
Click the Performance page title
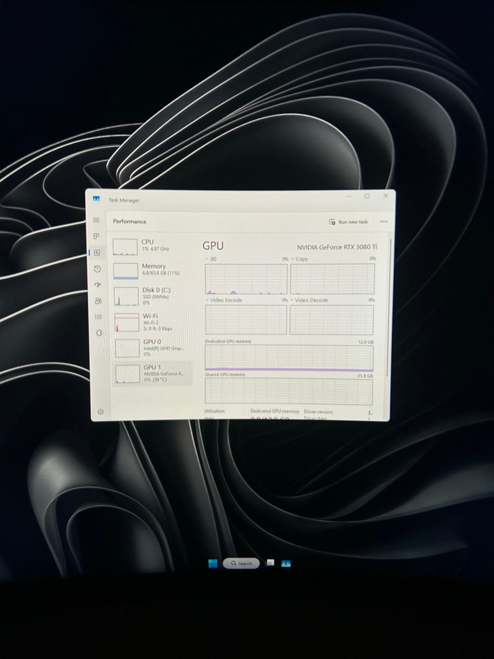[130, 221]
